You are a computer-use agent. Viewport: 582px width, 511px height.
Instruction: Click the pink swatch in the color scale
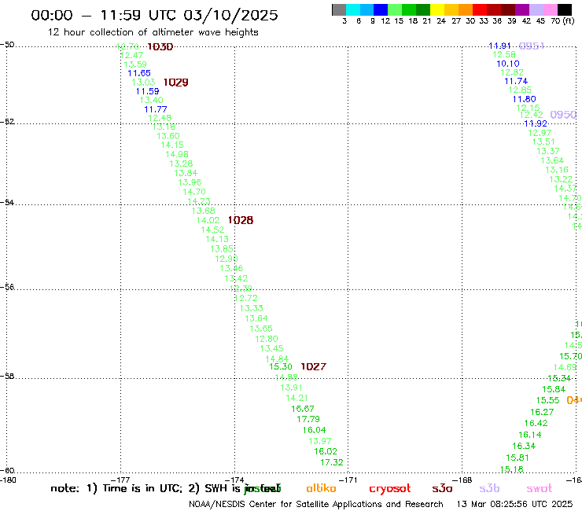[550, 9]
